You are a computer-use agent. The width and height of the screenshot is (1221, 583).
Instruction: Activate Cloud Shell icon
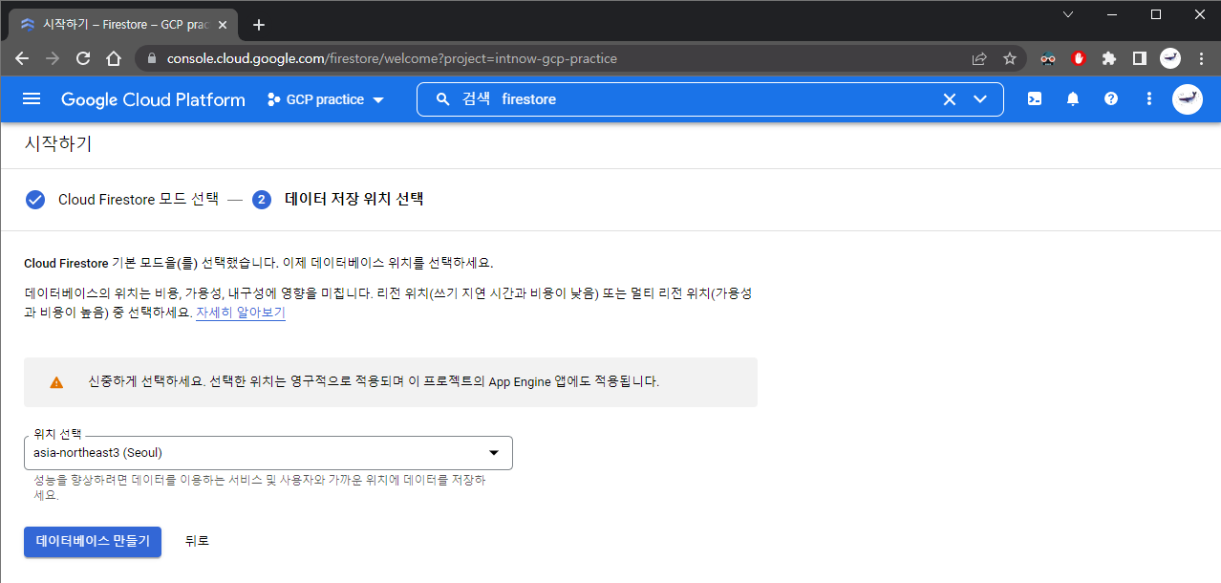point(1035,98)
